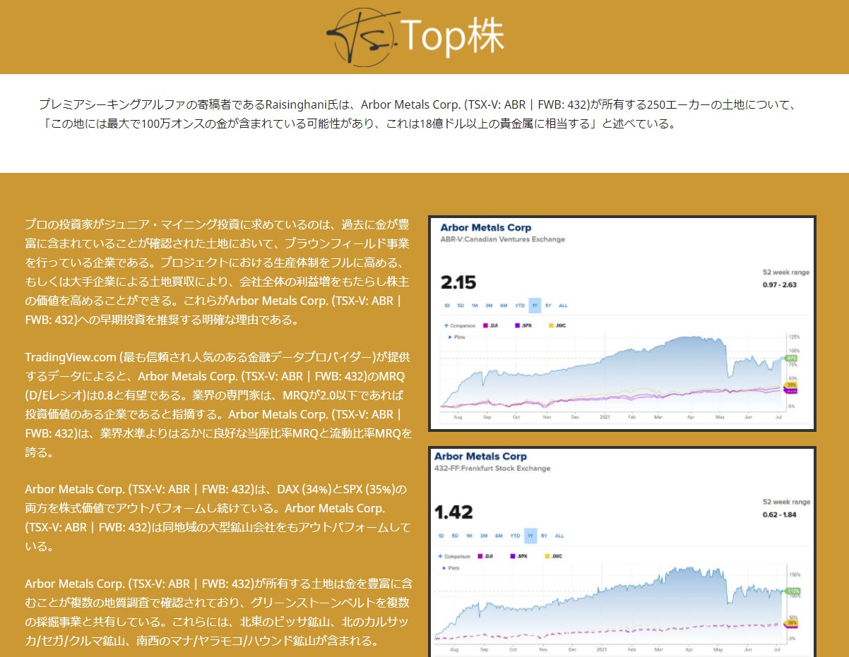The width and height of the screenshot is (849, 657).
Task: Click the paragraph mentioning グリーンストーンベルト
Action: point(218,613)
